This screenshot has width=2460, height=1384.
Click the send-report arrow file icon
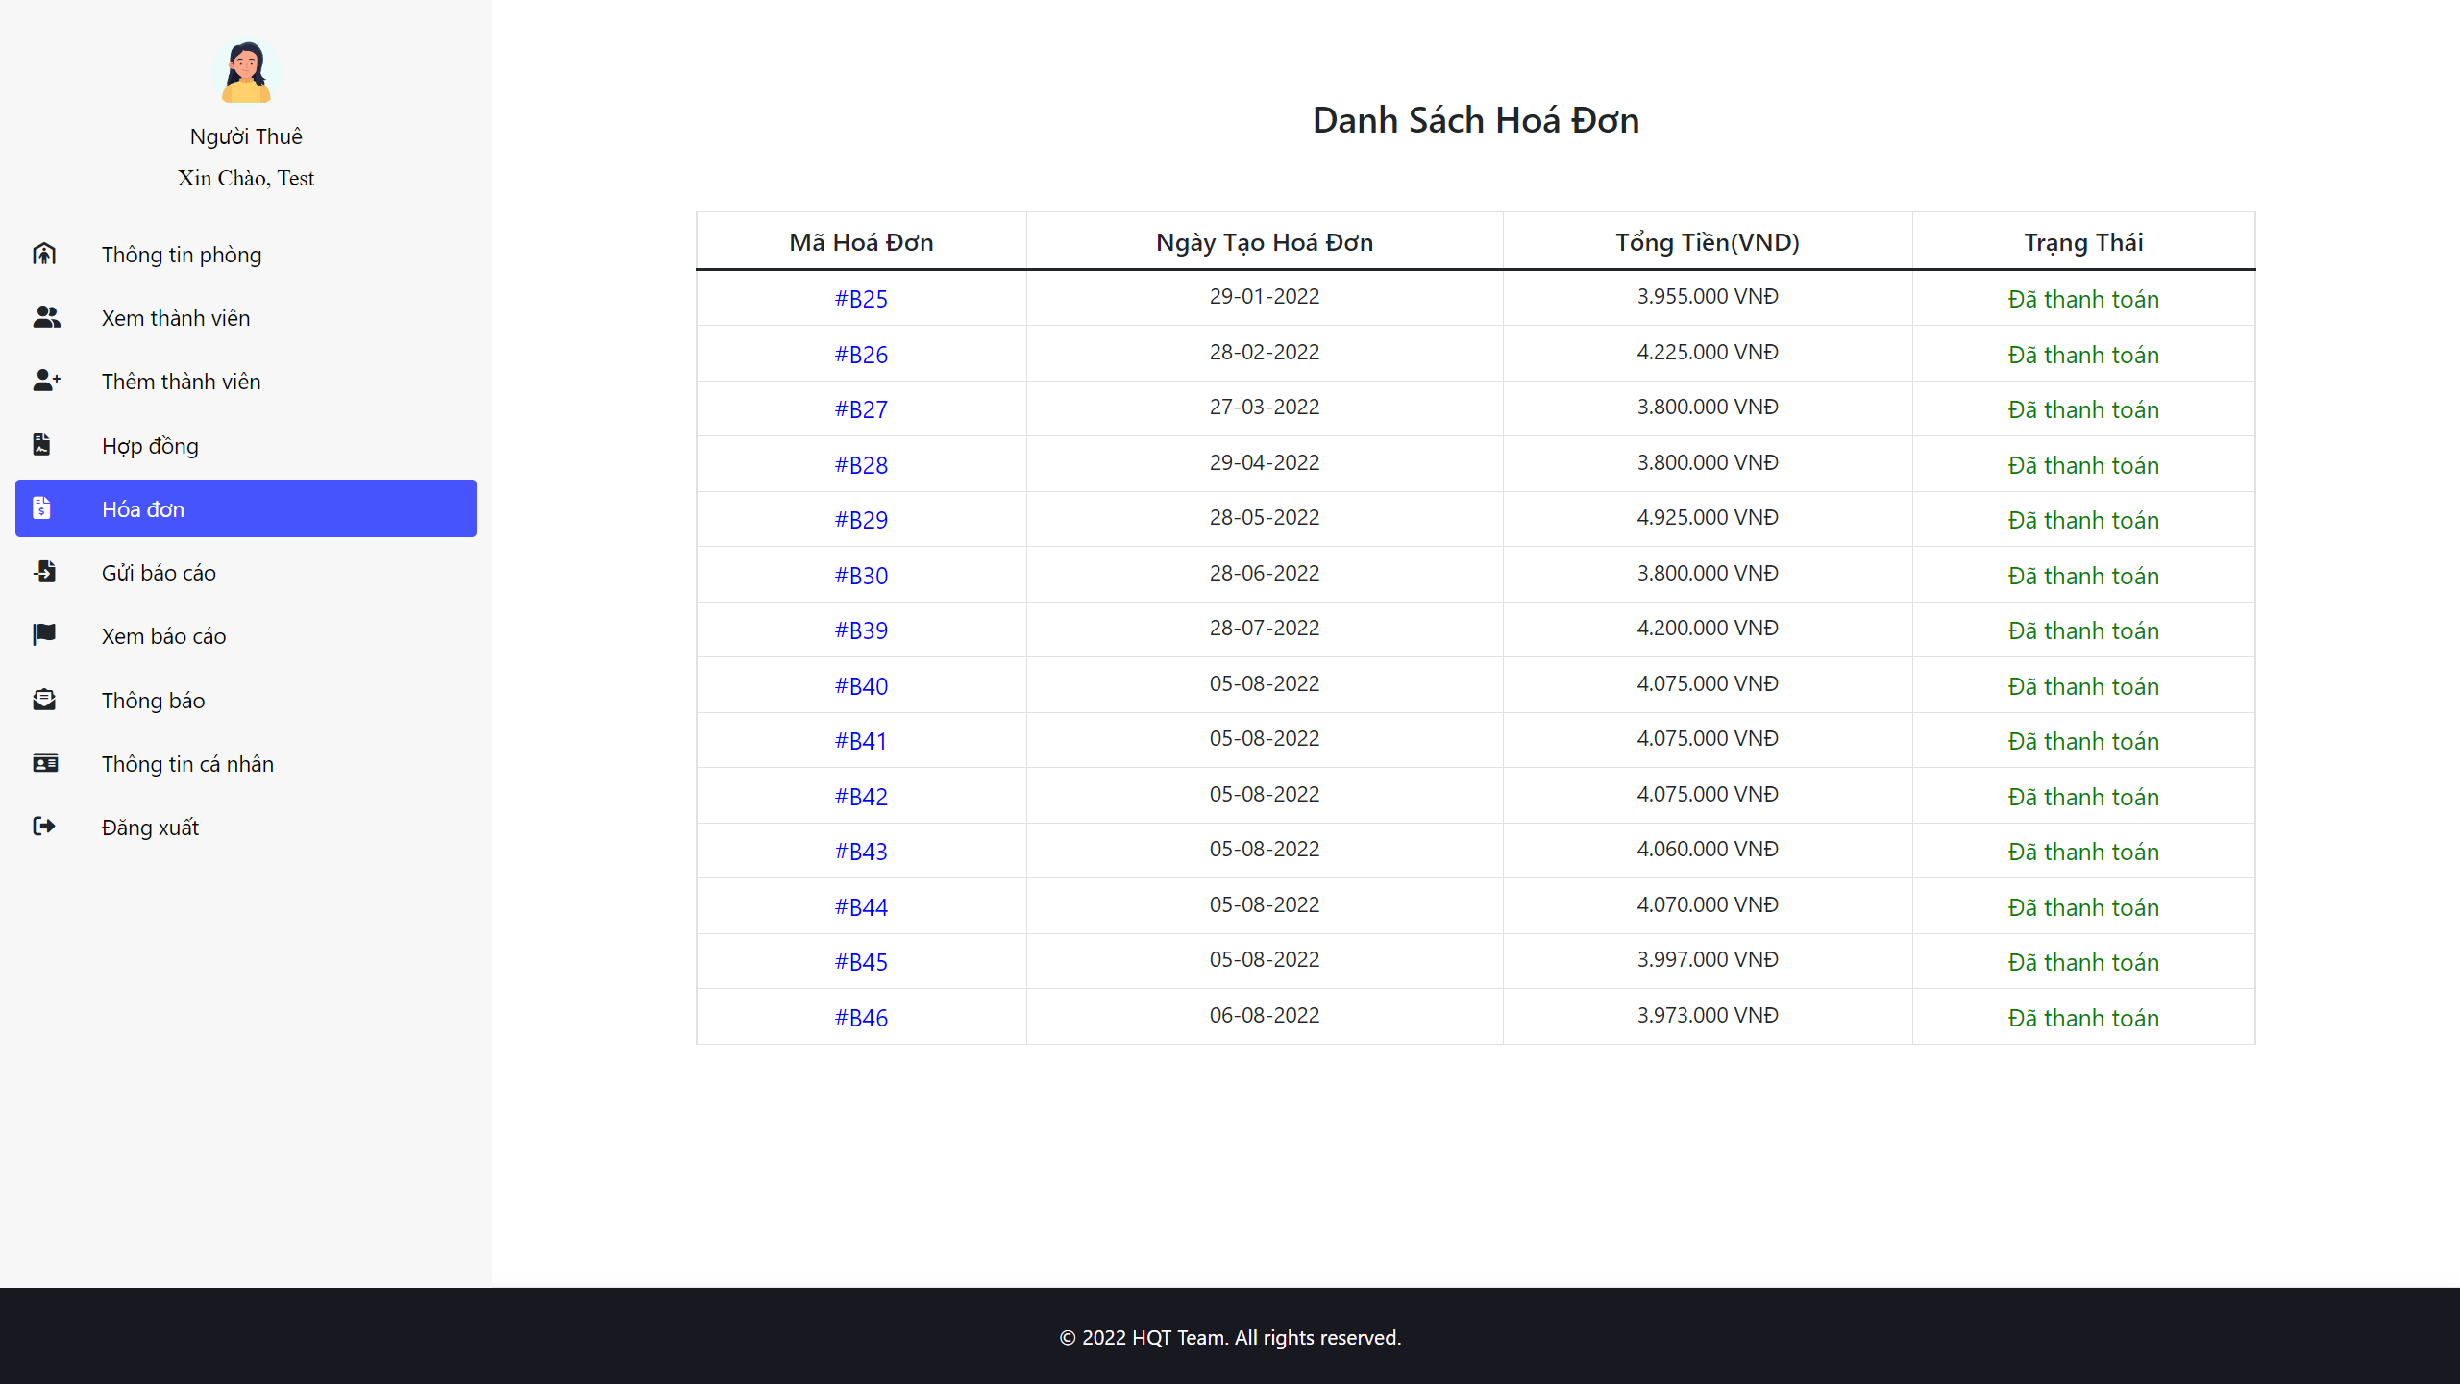click(x=45, y=572)
